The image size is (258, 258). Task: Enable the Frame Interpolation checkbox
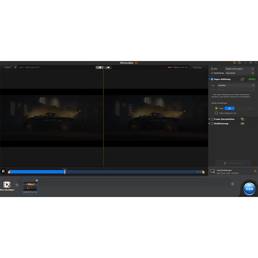(x=212, y=119)
